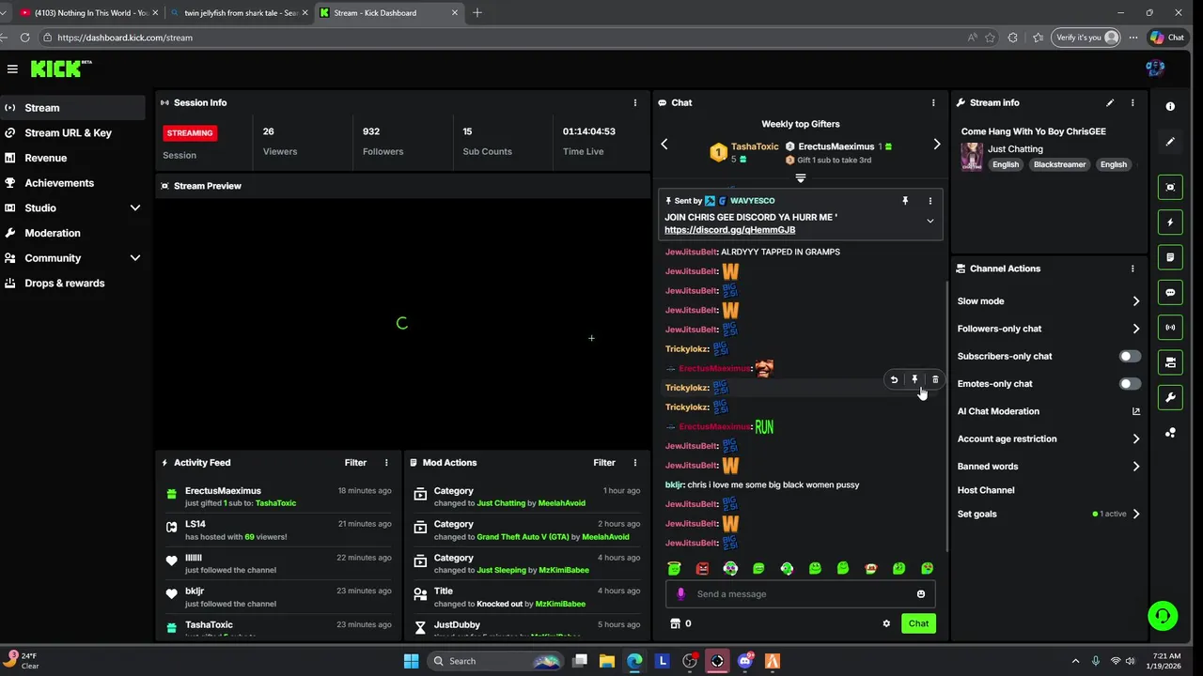Click the Just Chatting category thumbnail
Image resolution: width=1203 pixels, height=676 pixels.
point(971,156)
